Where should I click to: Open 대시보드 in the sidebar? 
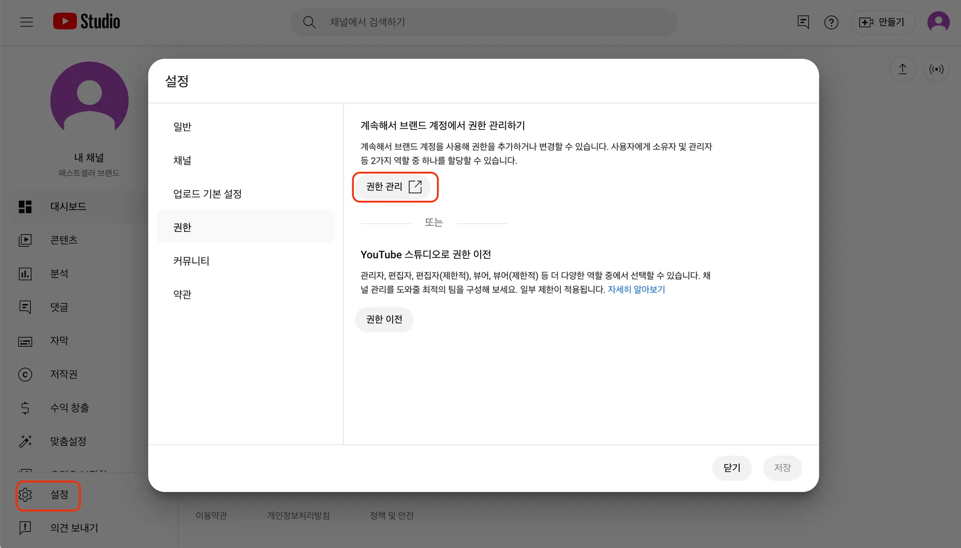click(68, 206)
